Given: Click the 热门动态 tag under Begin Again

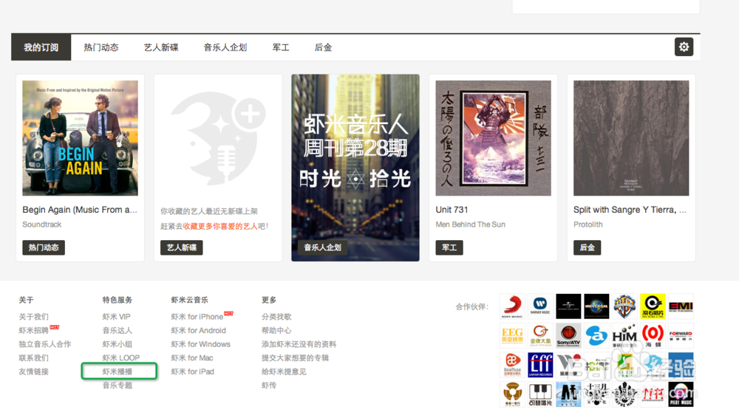Looking at the screenshot, I should 44,247.
